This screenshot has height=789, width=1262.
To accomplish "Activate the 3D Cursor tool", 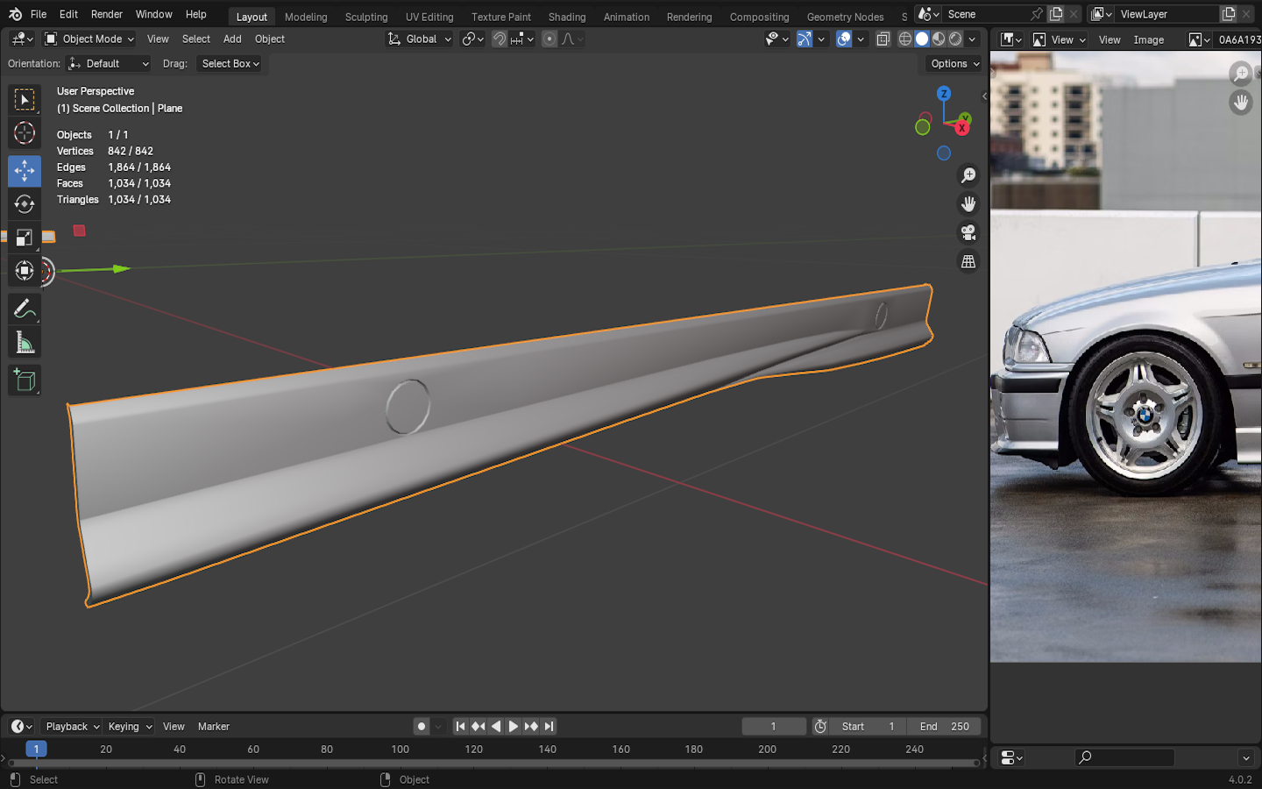I will 25,133.
